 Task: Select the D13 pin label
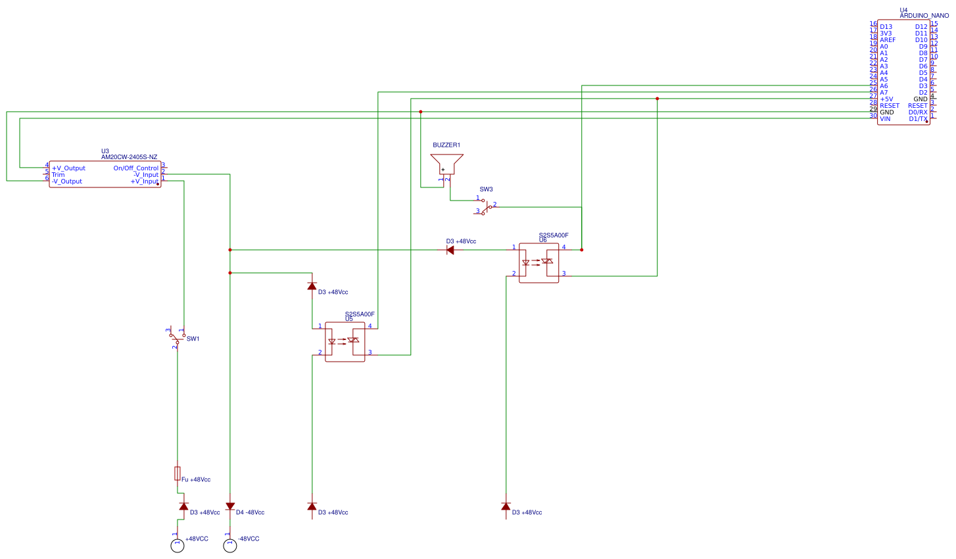[886, 27]
